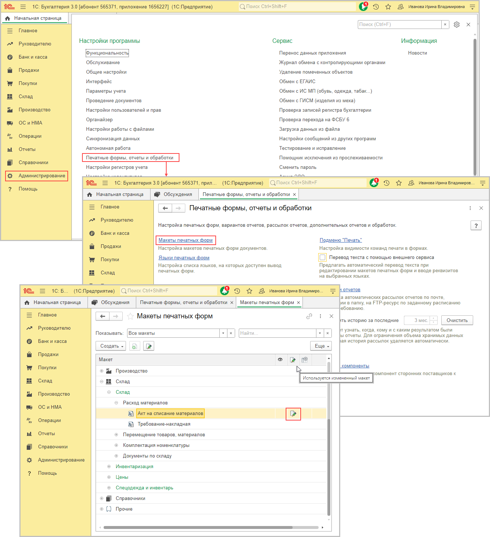Click the Покупки cart icon in back window sidebar

(x=10, y=84)
